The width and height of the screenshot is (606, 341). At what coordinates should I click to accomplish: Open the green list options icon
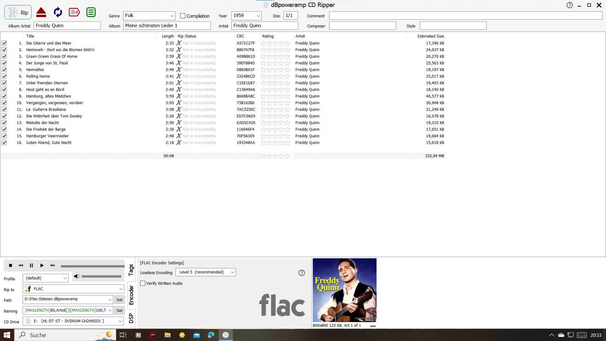pyautogui.click(x=91, y=12)
